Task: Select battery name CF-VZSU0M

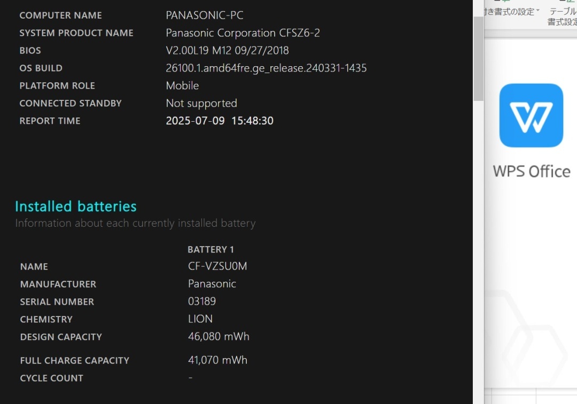Action: [x=217, y=266]
